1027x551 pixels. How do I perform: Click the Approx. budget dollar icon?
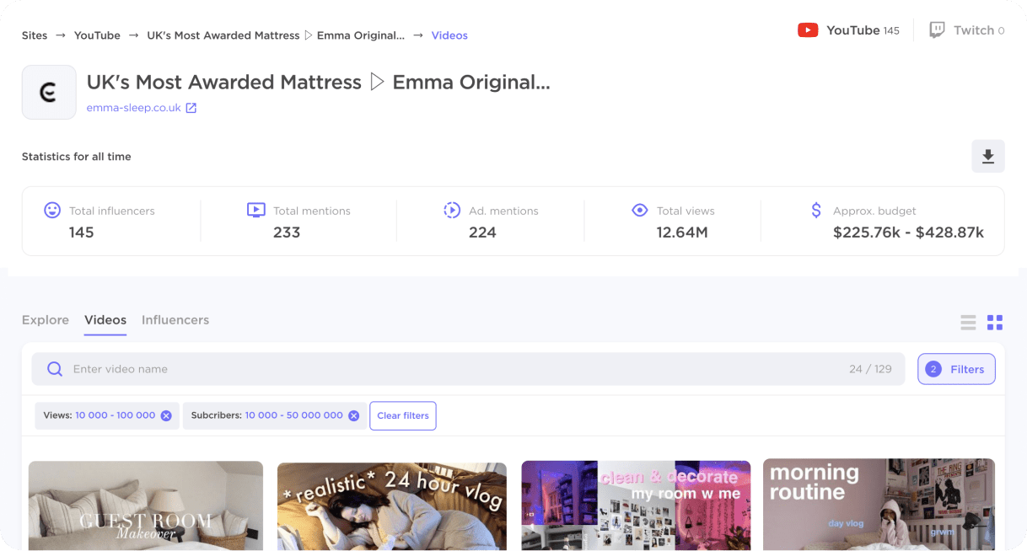816,210
